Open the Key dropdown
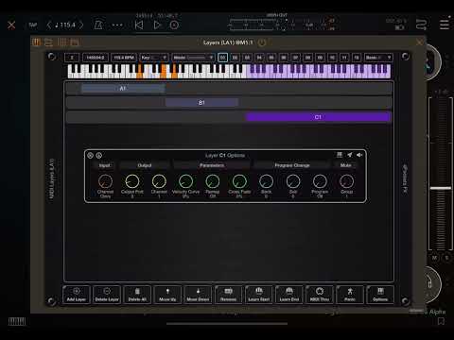 pos(154,58)
